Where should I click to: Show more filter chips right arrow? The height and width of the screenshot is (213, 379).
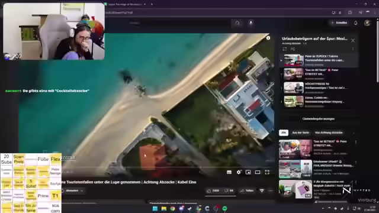(x=354, y=133)
